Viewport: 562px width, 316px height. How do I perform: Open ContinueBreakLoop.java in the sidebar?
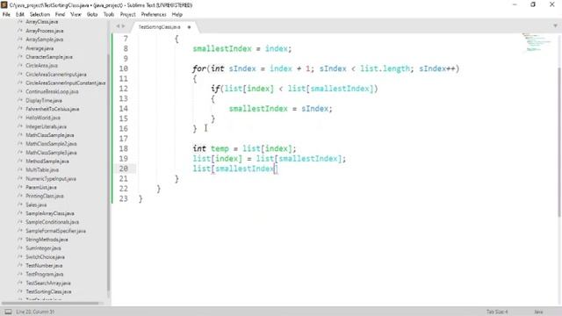(x=52, y=91)
